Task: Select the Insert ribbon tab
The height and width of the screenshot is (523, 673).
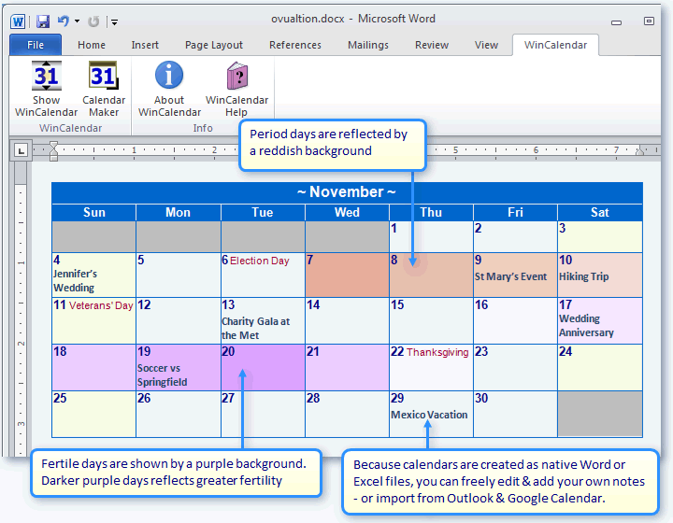Action: click(x=145, y=45)
